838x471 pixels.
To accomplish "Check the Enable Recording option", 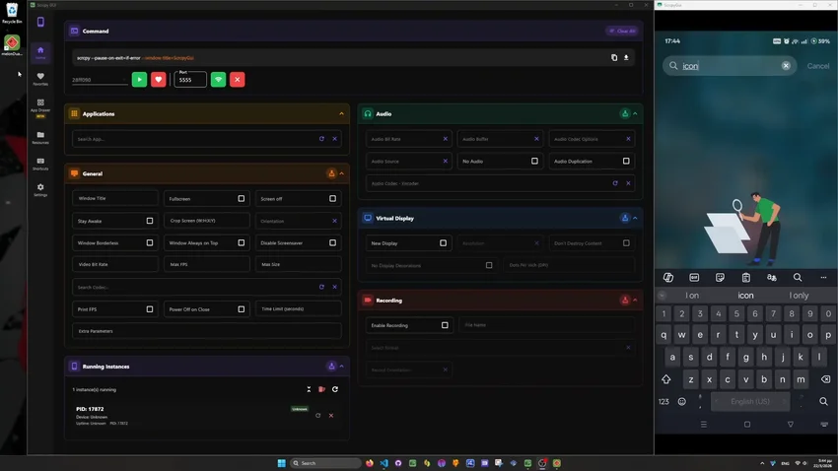I will click(445, 325).
